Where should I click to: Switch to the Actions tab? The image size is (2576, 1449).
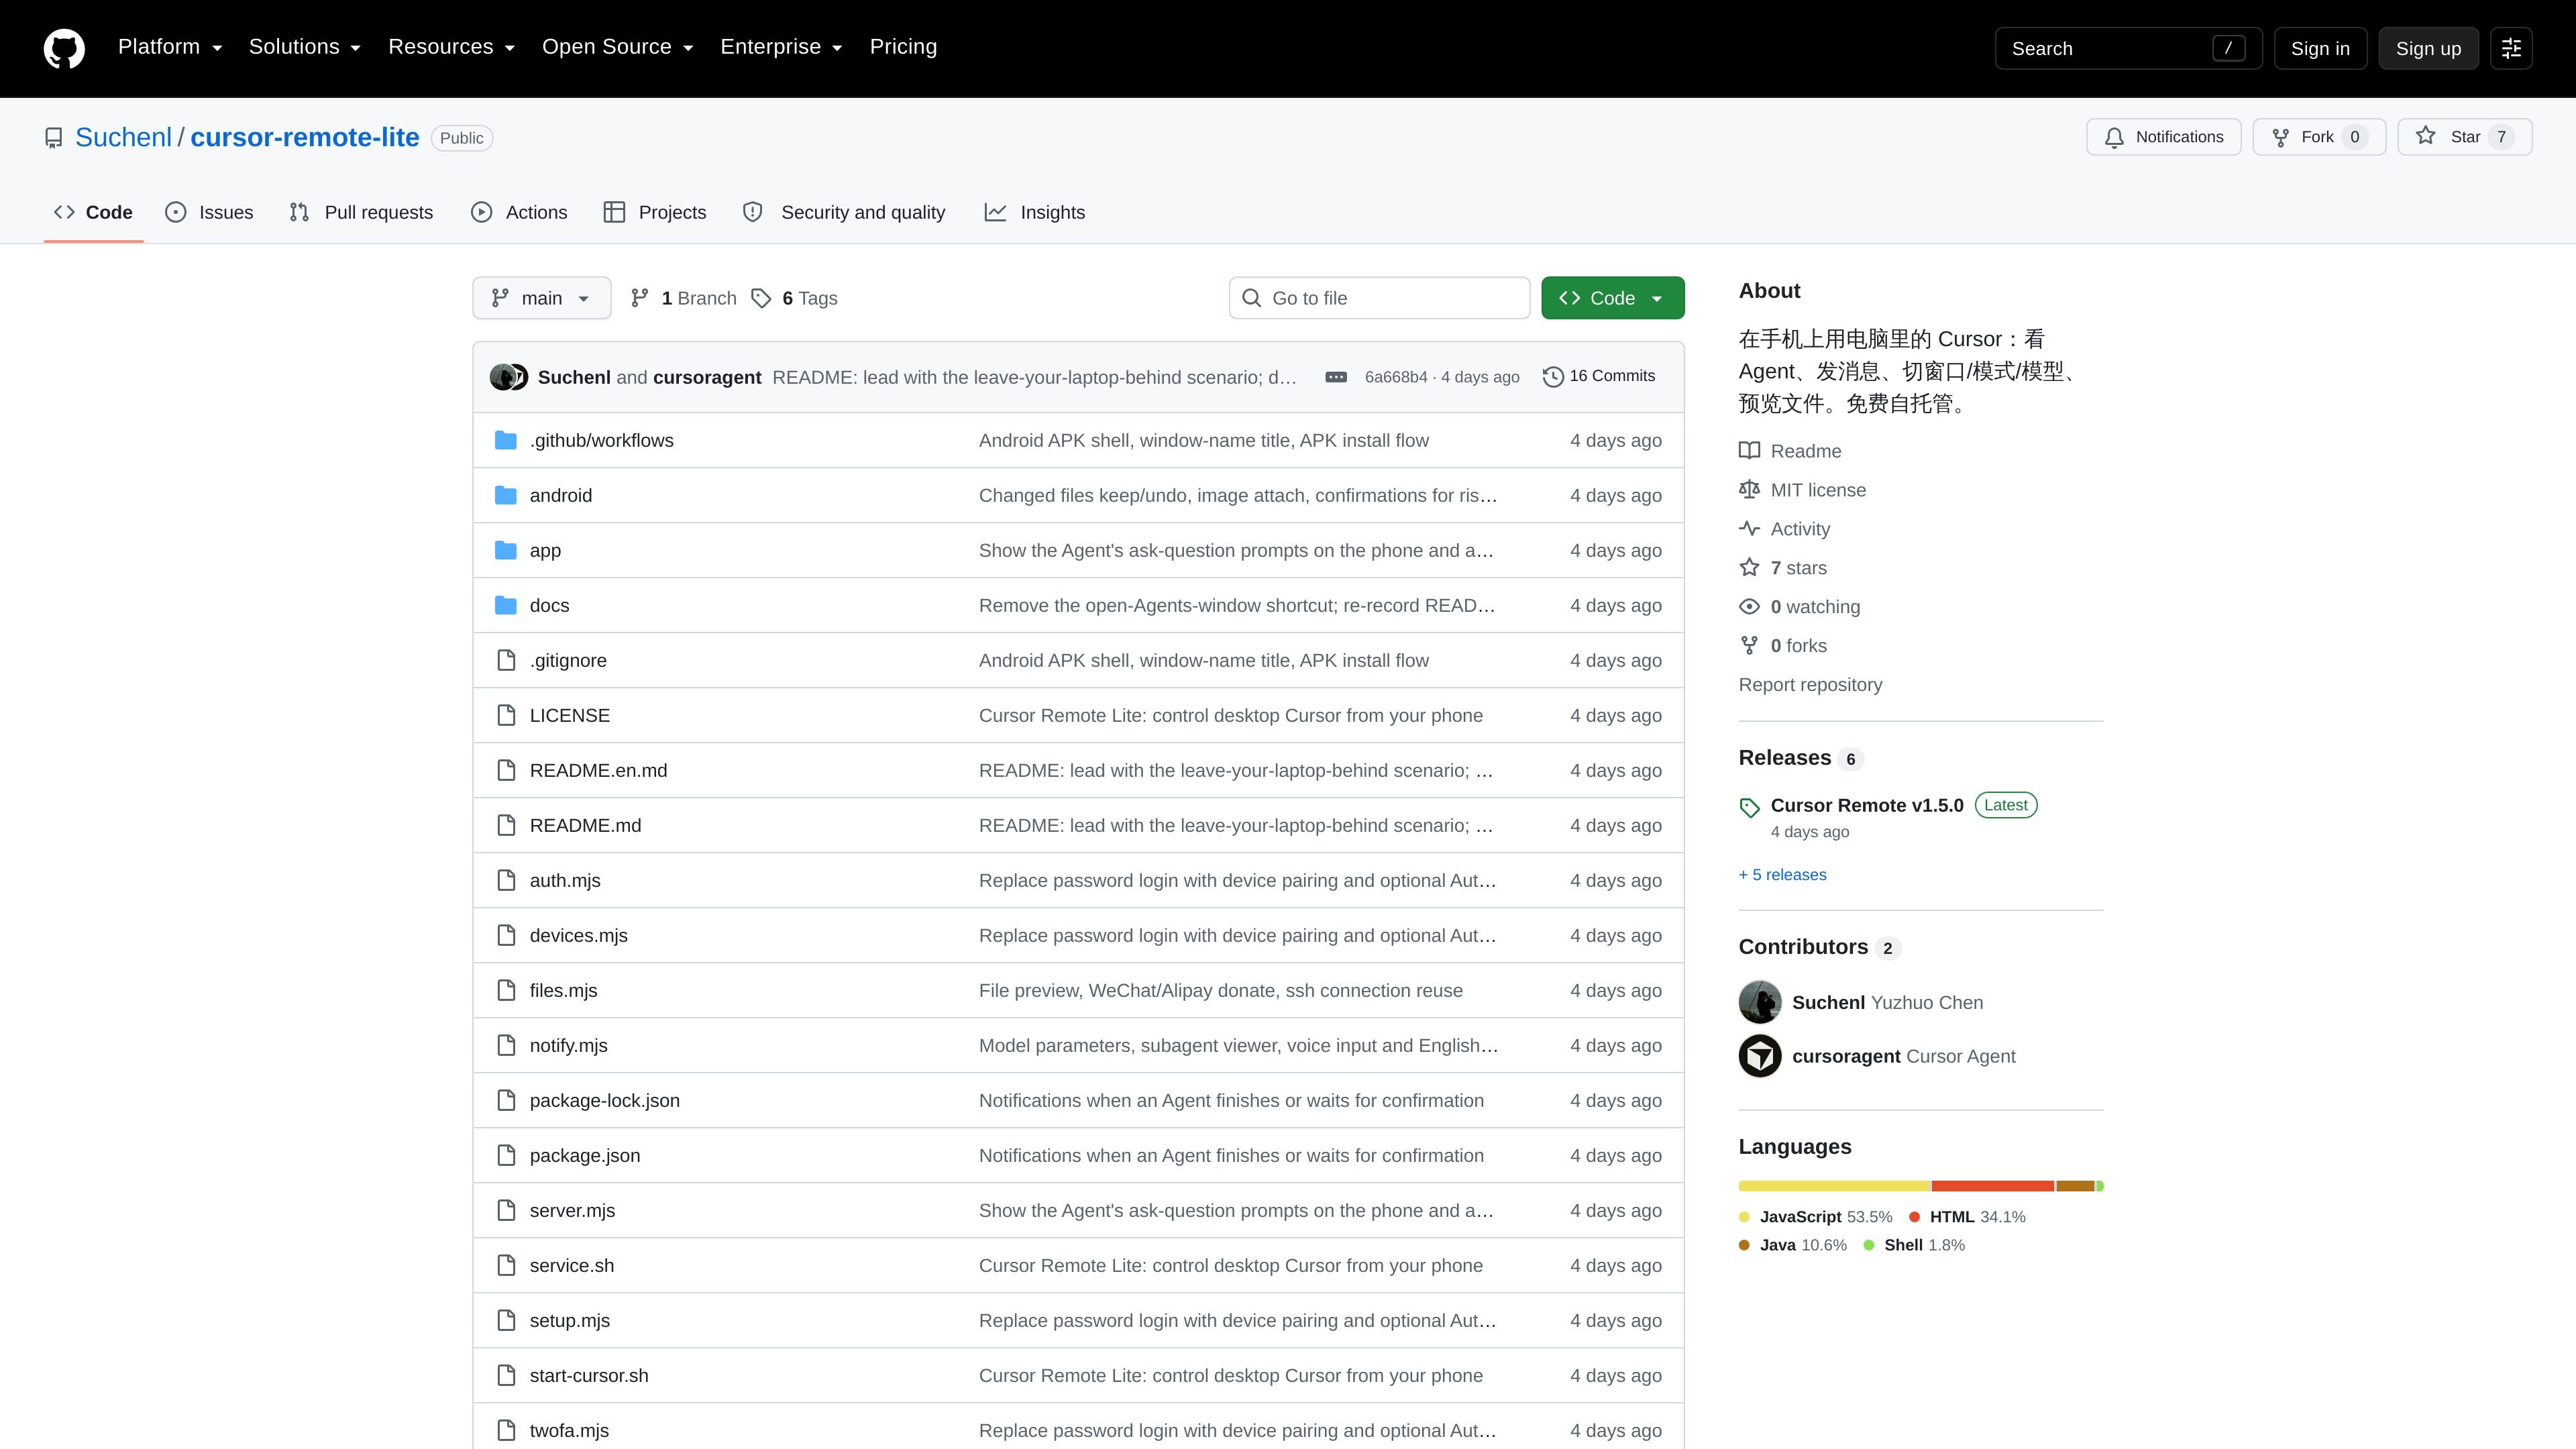(x=519, y=212)
